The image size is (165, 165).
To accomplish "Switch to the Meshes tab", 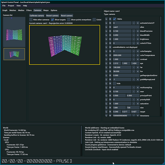I will pyautogui.click(x=13, y=10).
